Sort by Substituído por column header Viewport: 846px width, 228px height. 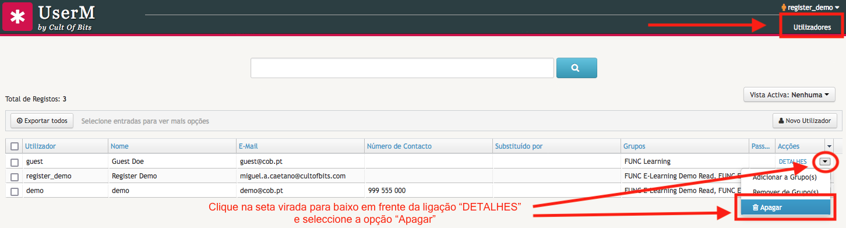(519, 146)
